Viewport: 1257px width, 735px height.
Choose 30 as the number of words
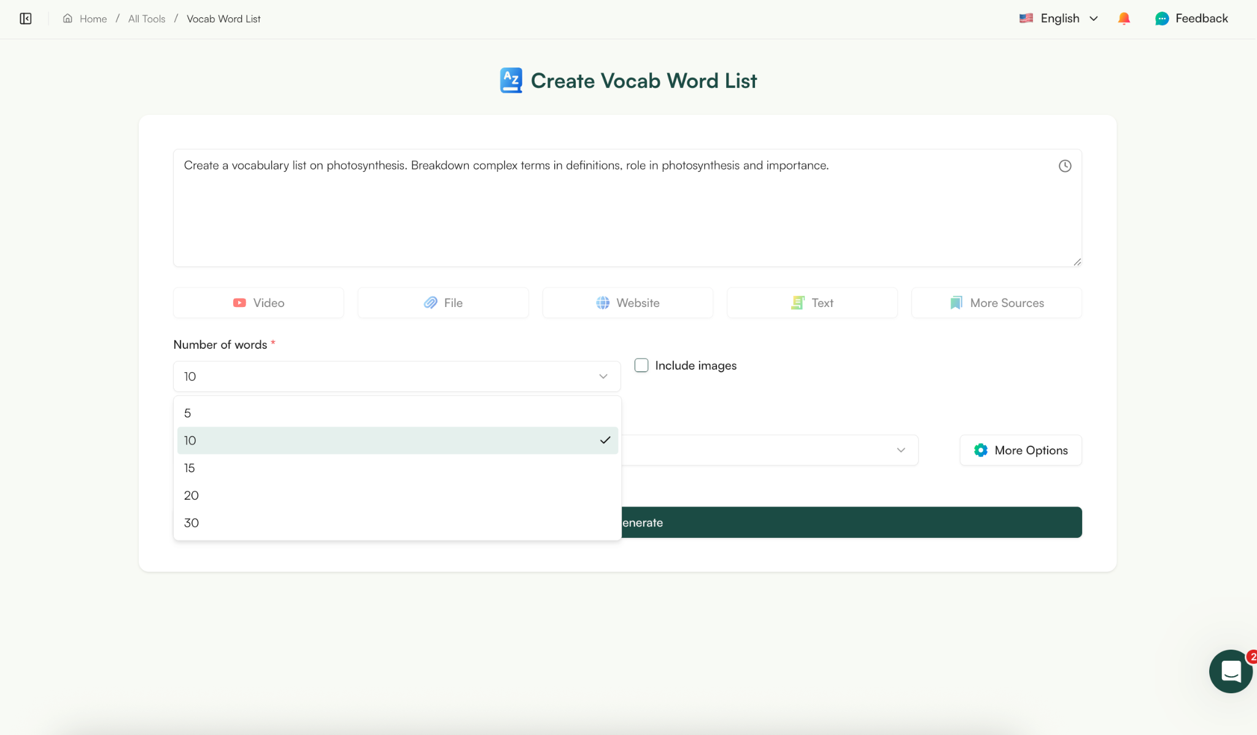coord(396,523)
